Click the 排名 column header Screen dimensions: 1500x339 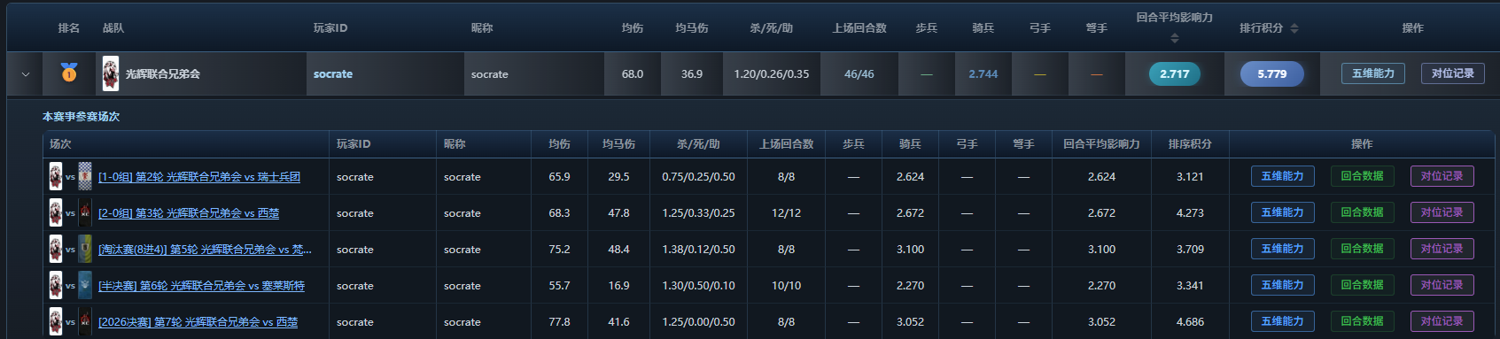69,28
